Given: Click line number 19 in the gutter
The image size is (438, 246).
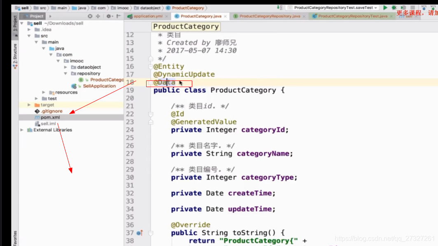Looking at the screenshot, I should point(130,90).
